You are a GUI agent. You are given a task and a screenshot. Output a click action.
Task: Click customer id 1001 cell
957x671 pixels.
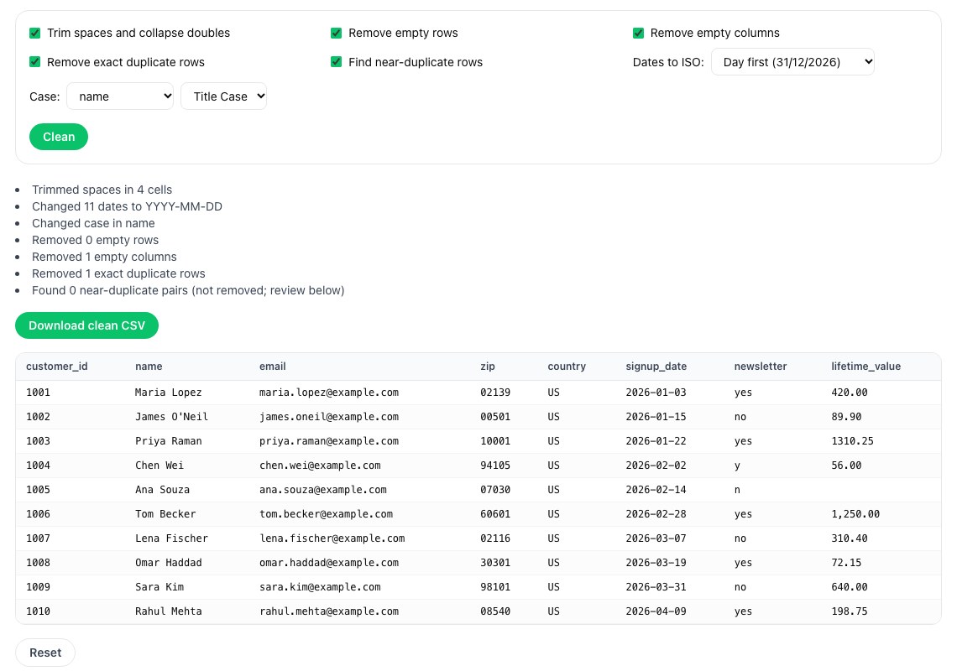(39, 393)
